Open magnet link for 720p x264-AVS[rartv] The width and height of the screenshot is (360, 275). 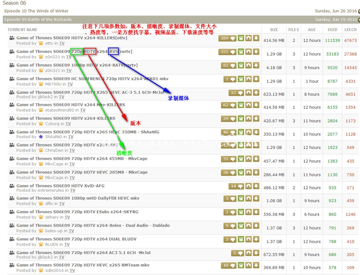pos(248,52)
